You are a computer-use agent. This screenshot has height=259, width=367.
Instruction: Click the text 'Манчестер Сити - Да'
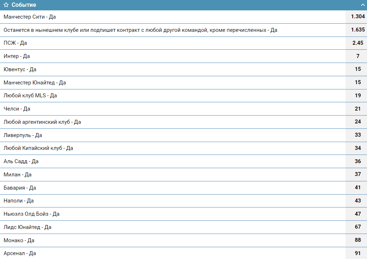click(x=30, y=17)
